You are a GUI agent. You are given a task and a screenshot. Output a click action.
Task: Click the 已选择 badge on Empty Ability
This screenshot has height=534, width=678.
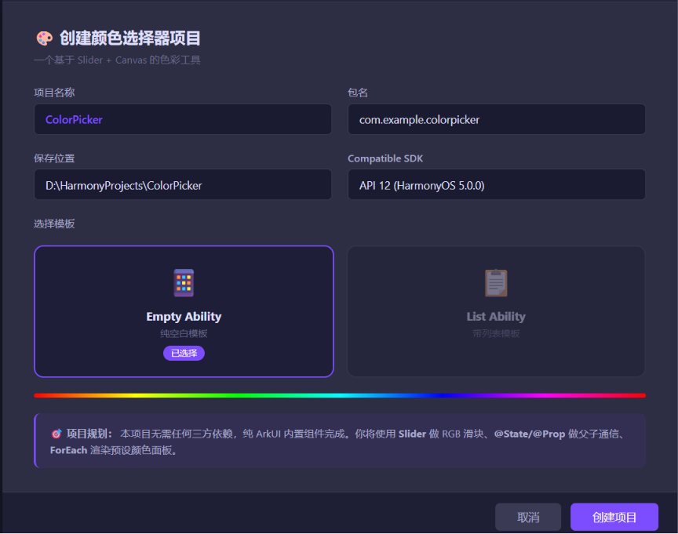tap(184, 354)
